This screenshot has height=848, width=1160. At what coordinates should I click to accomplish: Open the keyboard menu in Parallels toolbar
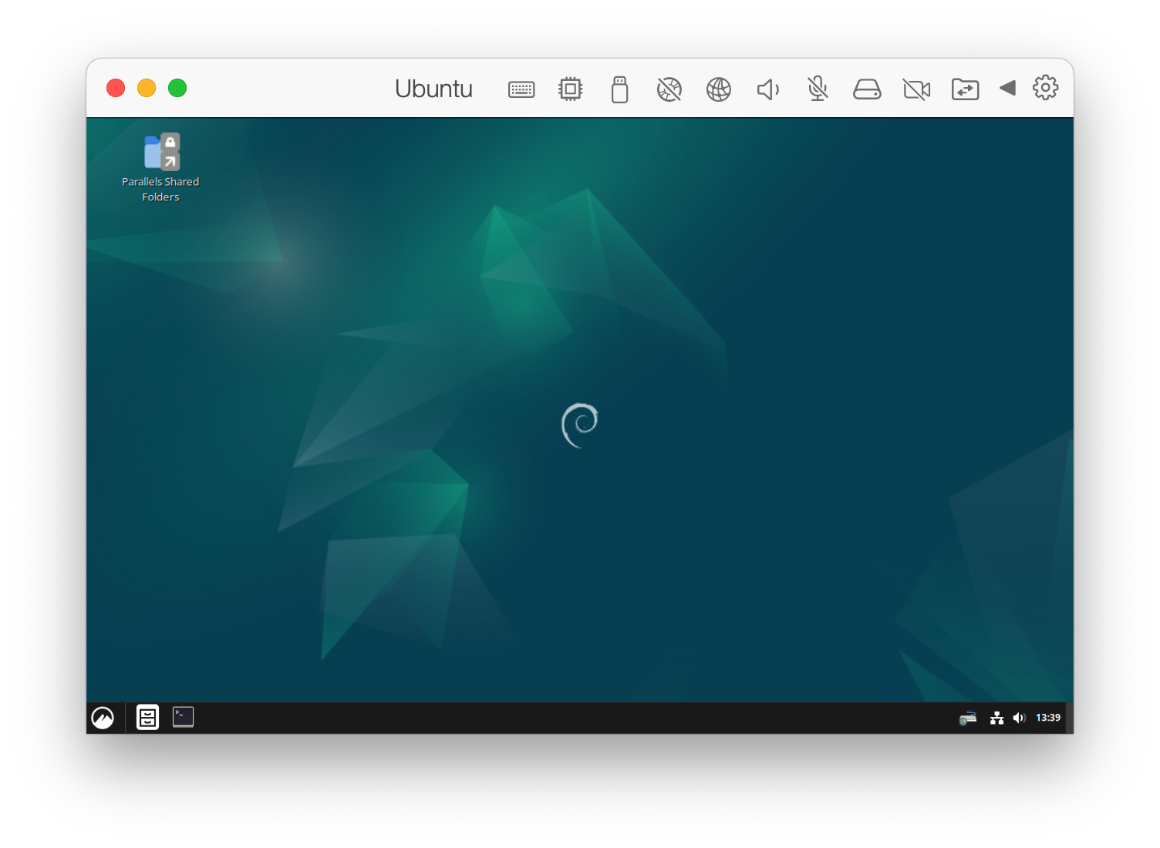click(x=521, y=89)
